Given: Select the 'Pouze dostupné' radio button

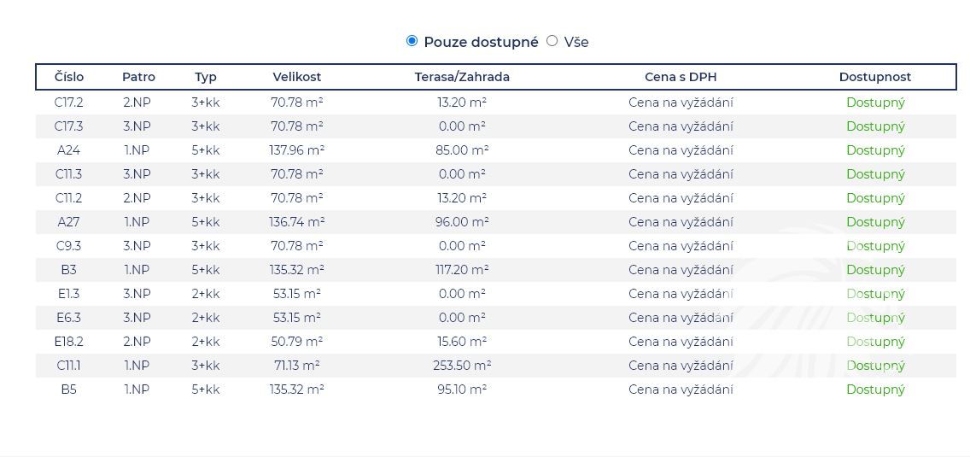Looking at the screenshot, I should (412, 41).
